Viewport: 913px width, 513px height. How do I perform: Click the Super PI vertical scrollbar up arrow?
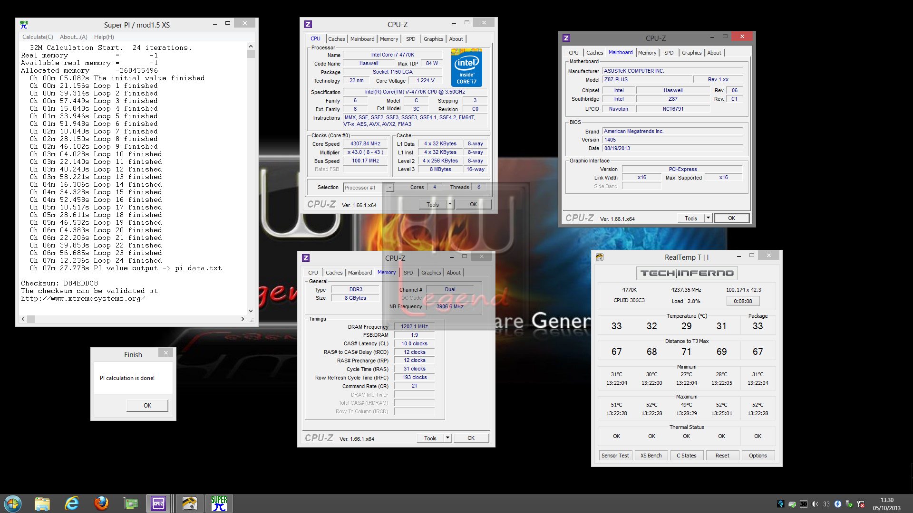[251, 47]
